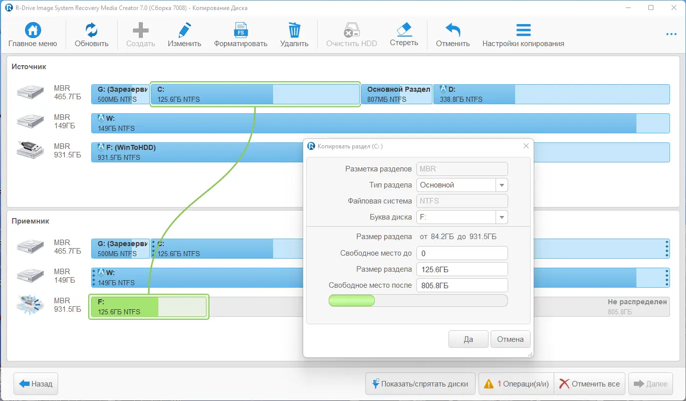The width and height of the screenshot is (686, 401).
Task: Click the Отменить undo arrow
Action: [453, 30]
